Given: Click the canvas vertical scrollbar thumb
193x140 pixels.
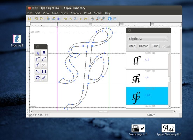Looking at the screenshot, I should pos(181,66).
